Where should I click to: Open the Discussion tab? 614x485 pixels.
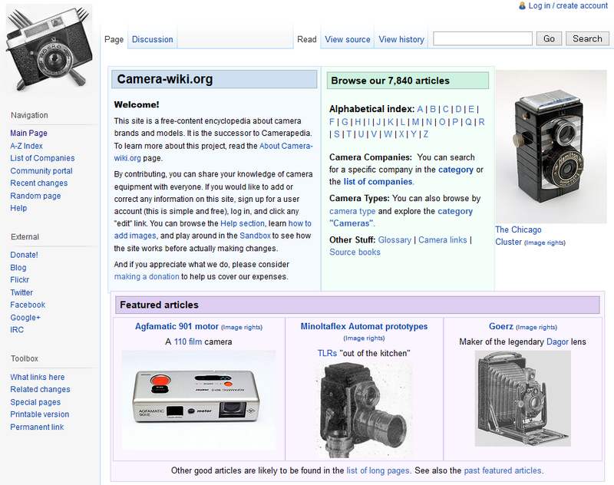[152, 40]
